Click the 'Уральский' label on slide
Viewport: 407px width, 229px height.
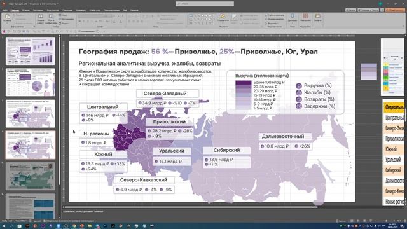(171, 151)
